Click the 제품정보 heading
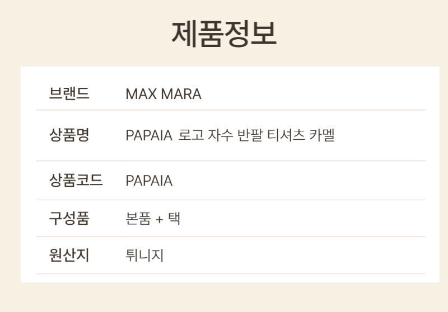448x312 pixels. click(x=223, y=34)
